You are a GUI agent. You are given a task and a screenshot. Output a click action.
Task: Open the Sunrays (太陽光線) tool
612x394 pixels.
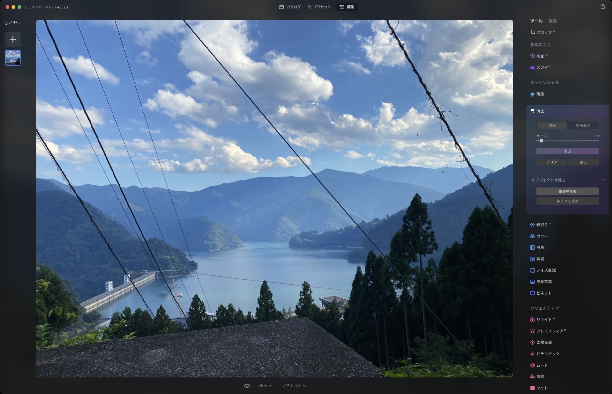544,343
